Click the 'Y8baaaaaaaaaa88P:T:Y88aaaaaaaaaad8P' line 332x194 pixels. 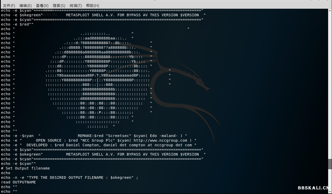(x=97, y=75)
